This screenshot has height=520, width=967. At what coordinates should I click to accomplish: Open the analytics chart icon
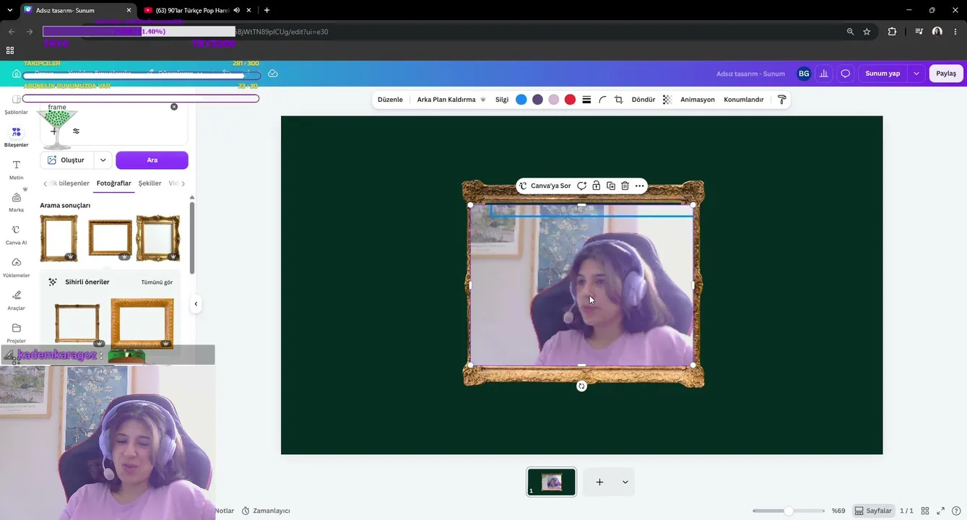point(824,74)
